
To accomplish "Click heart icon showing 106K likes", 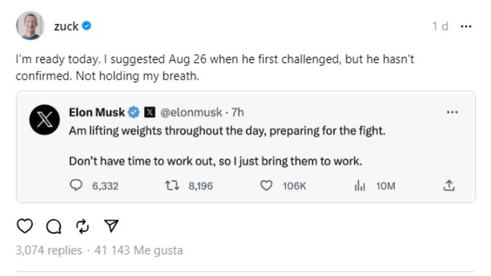I will pyautogui.click(x=266, y=185).
